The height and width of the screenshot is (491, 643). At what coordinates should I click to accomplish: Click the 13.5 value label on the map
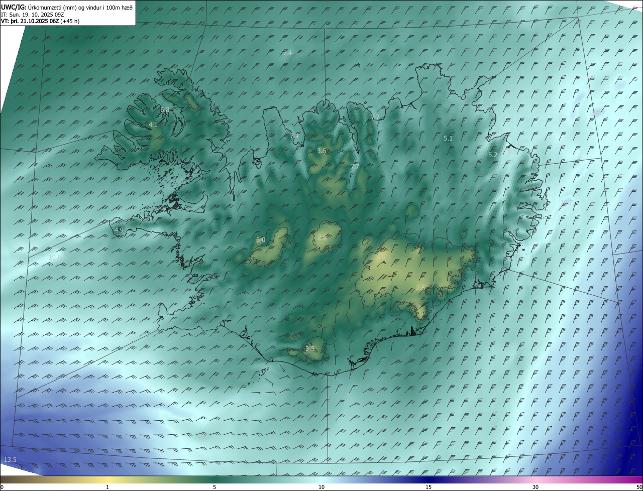pos(11,460)
